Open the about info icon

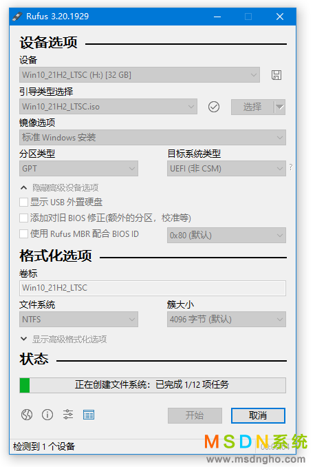[x=47, y=415]
